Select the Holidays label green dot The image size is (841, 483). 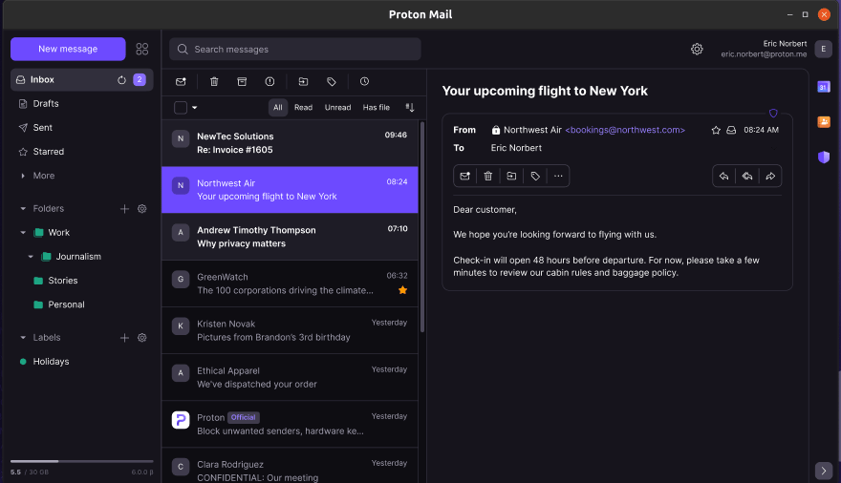(23, 362)
